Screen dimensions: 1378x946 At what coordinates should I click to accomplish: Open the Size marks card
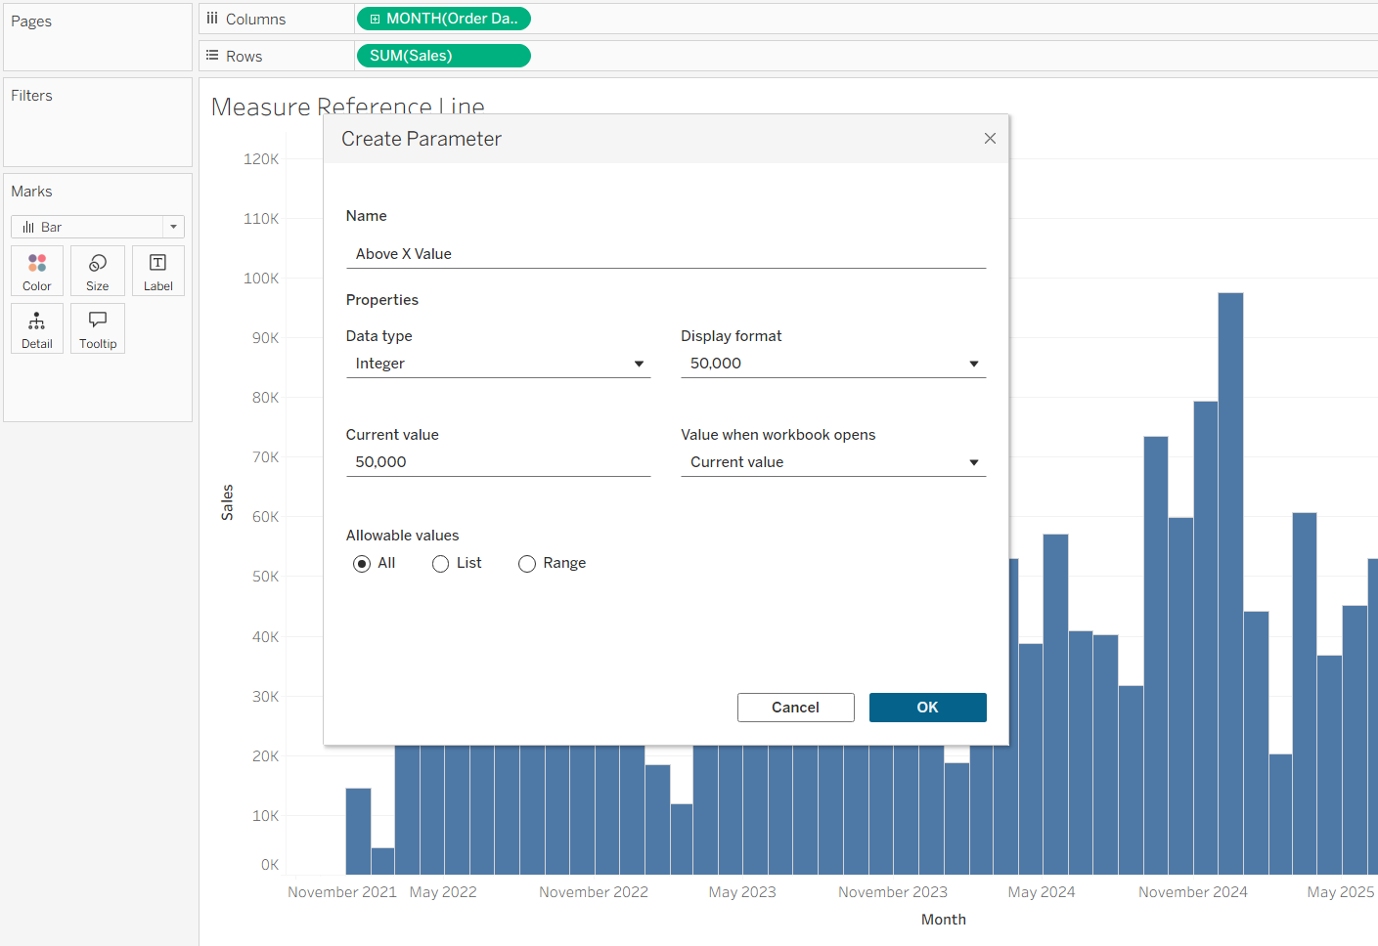point(98,271)
